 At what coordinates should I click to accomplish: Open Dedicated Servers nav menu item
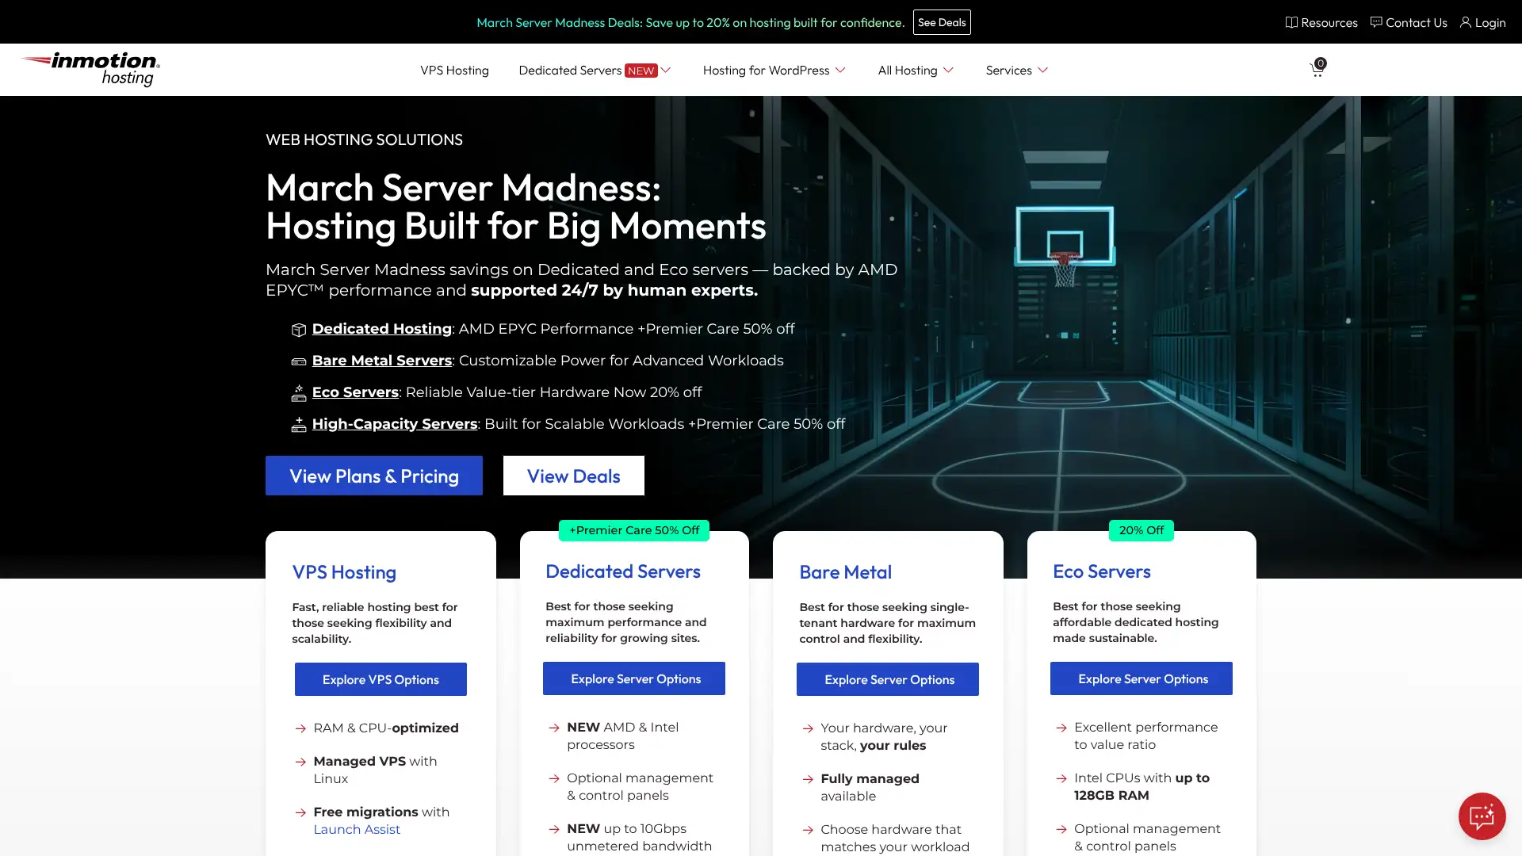(570, 70)
